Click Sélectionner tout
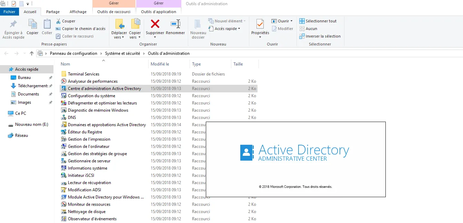Screen dimensions: 463x223 coord(318,21)
